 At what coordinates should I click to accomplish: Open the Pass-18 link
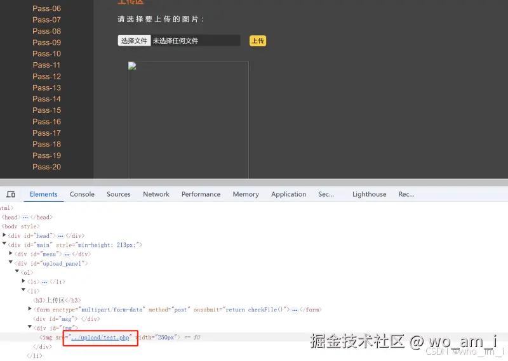coord(46,144)
